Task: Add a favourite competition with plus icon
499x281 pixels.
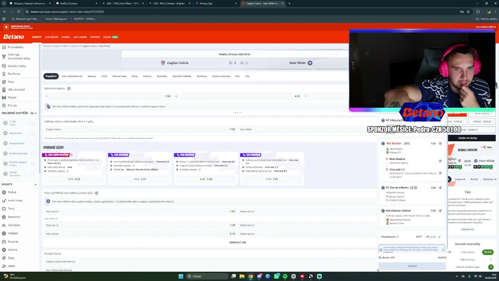Action: click(x=32, y=113)
